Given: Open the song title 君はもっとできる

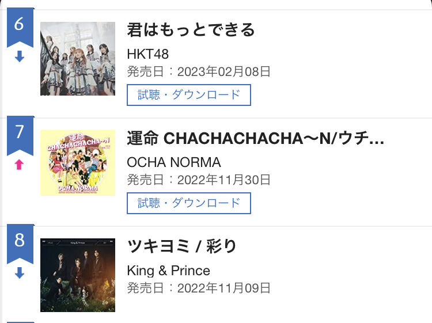Looking at the screenshot, I should [x=191, y=30].
